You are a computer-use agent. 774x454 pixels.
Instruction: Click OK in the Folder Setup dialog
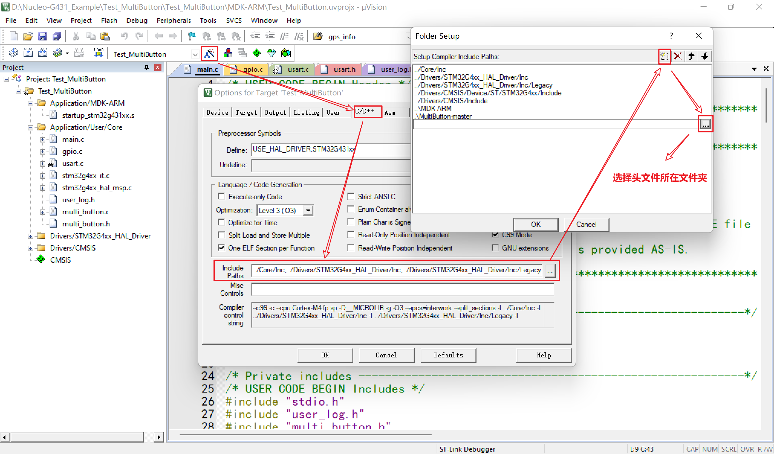point(536,224)
